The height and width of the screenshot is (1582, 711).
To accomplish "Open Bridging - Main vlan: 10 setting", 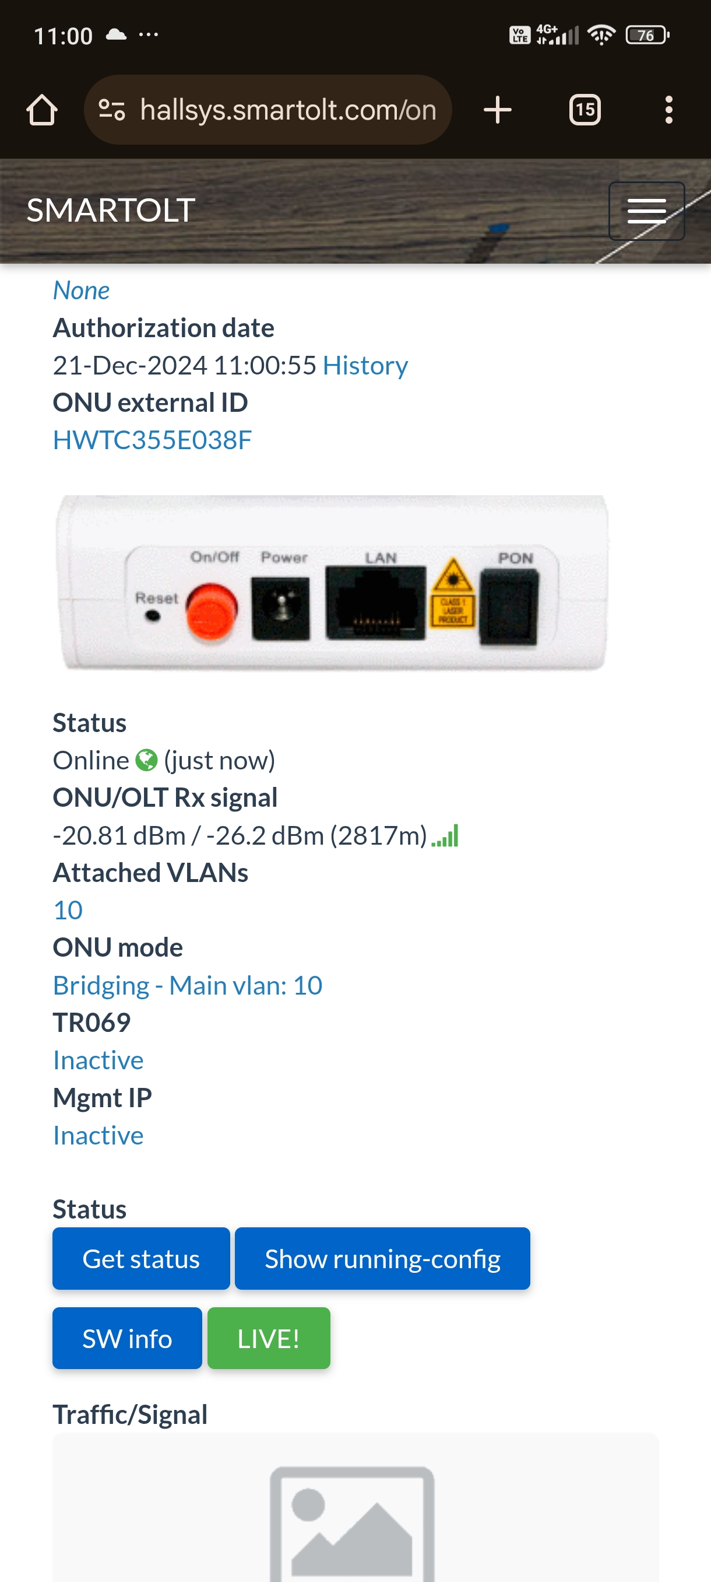I will [188, 985].
